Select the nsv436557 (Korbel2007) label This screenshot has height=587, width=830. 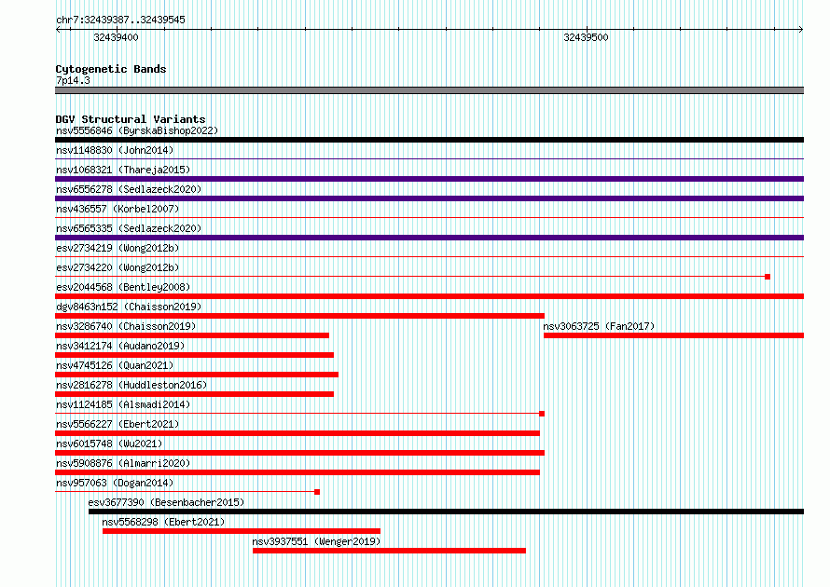118,209
